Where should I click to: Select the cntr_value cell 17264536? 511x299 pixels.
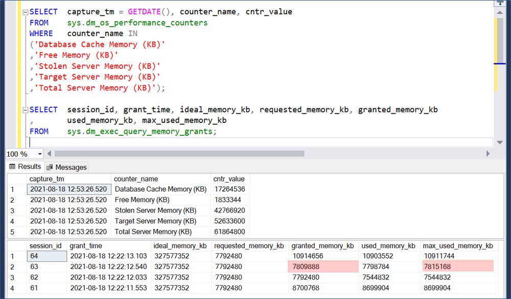tap(230, 189)
